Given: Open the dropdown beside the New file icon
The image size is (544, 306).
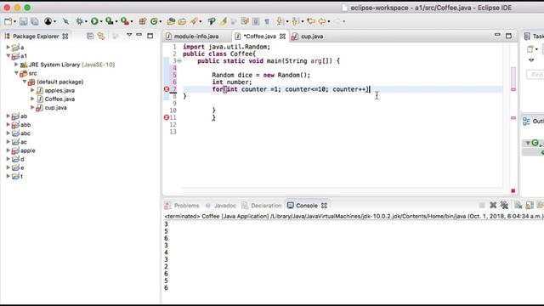Looking at the screenshot, I should pyautogui.click(x=14, y=22).
